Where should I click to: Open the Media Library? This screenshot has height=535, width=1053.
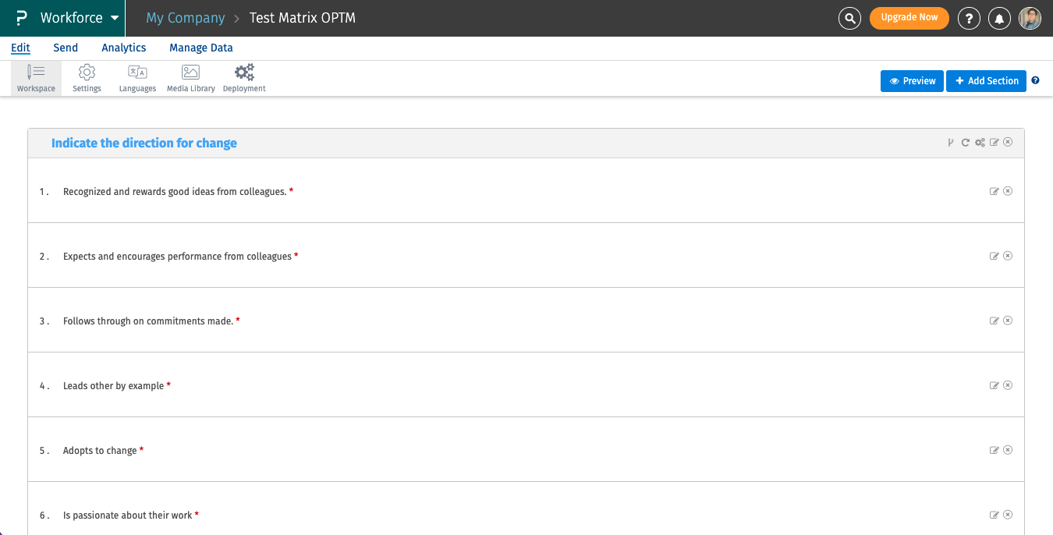[x=190, y=78]
